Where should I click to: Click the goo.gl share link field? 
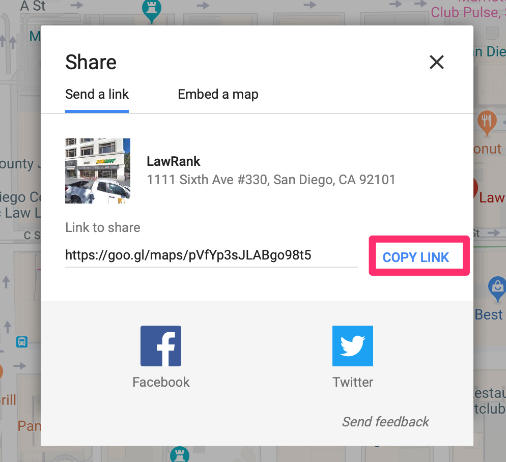[212, 255]
